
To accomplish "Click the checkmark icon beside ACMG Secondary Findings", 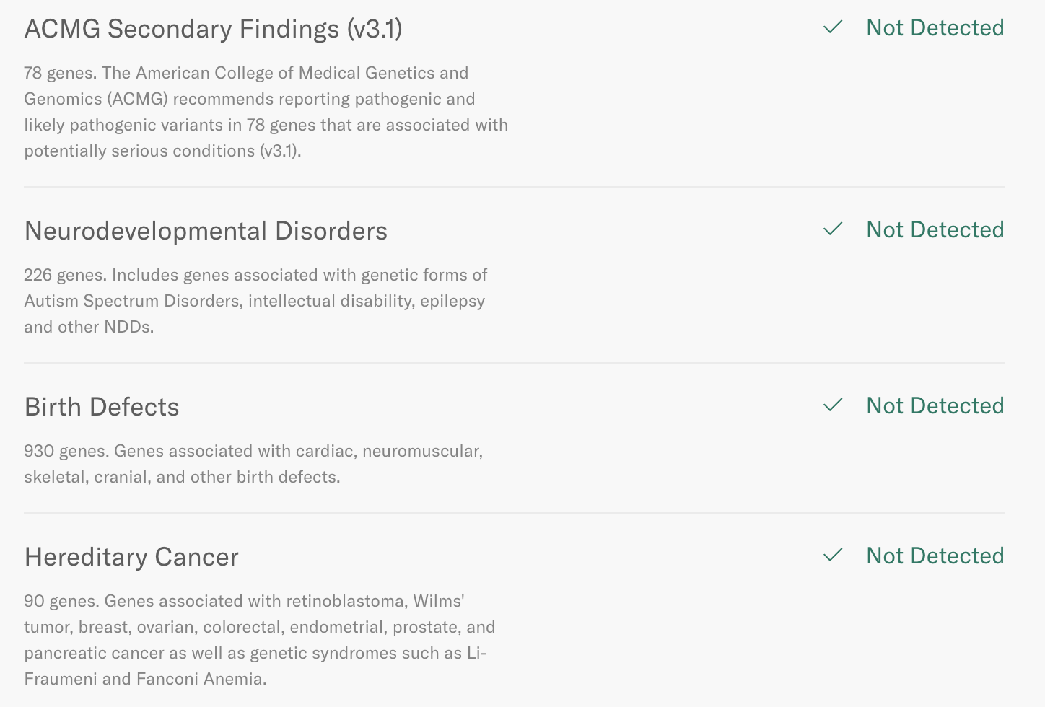I will 833,27.
